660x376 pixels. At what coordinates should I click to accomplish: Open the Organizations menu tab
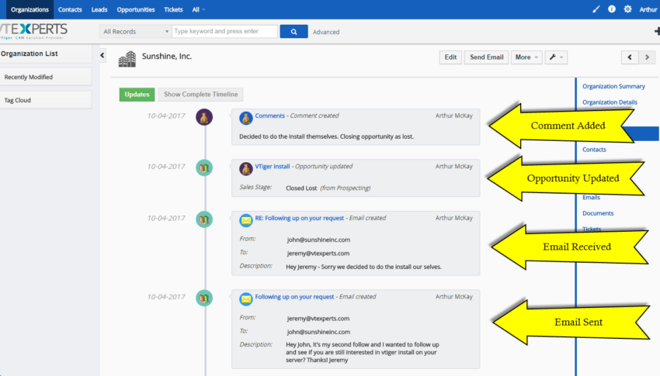[30, 9]
